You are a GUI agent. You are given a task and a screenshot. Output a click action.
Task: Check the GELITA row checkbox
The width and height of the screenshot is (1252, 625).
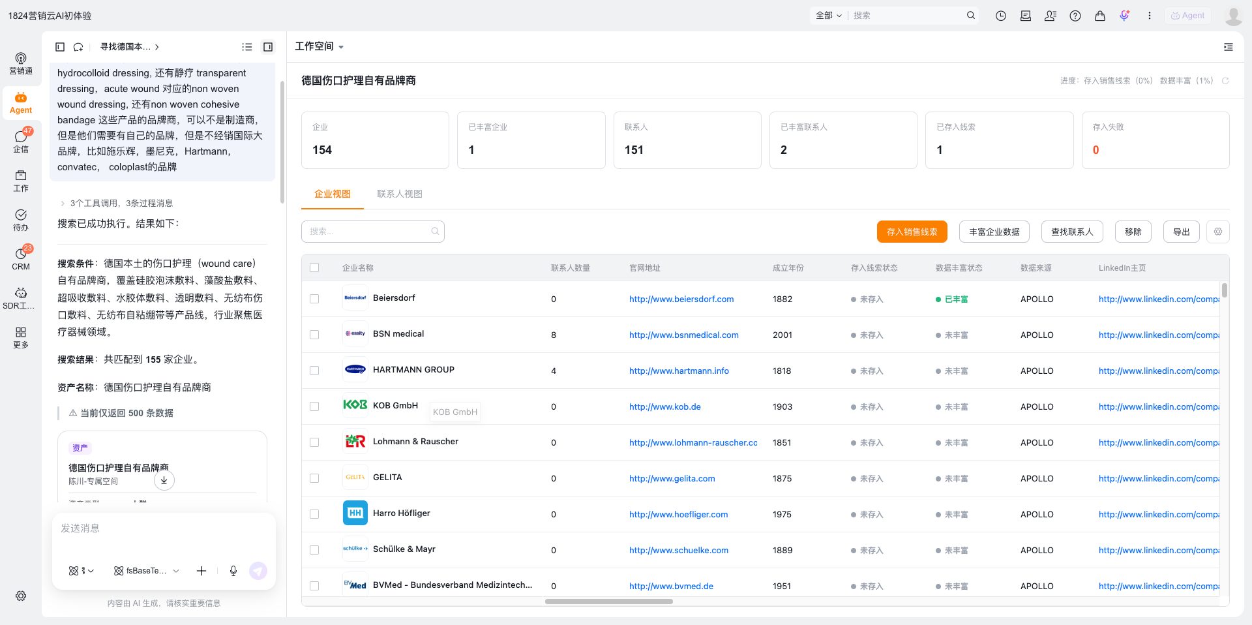(x=314, y=478)
